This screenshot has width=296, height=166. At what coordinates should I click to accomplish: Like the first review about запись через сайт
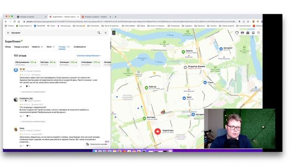(21, 86)
